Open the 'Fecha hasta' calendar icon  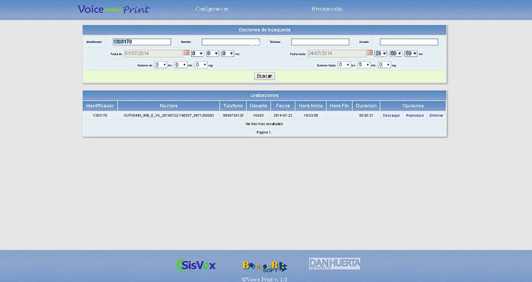pos(369,53)
